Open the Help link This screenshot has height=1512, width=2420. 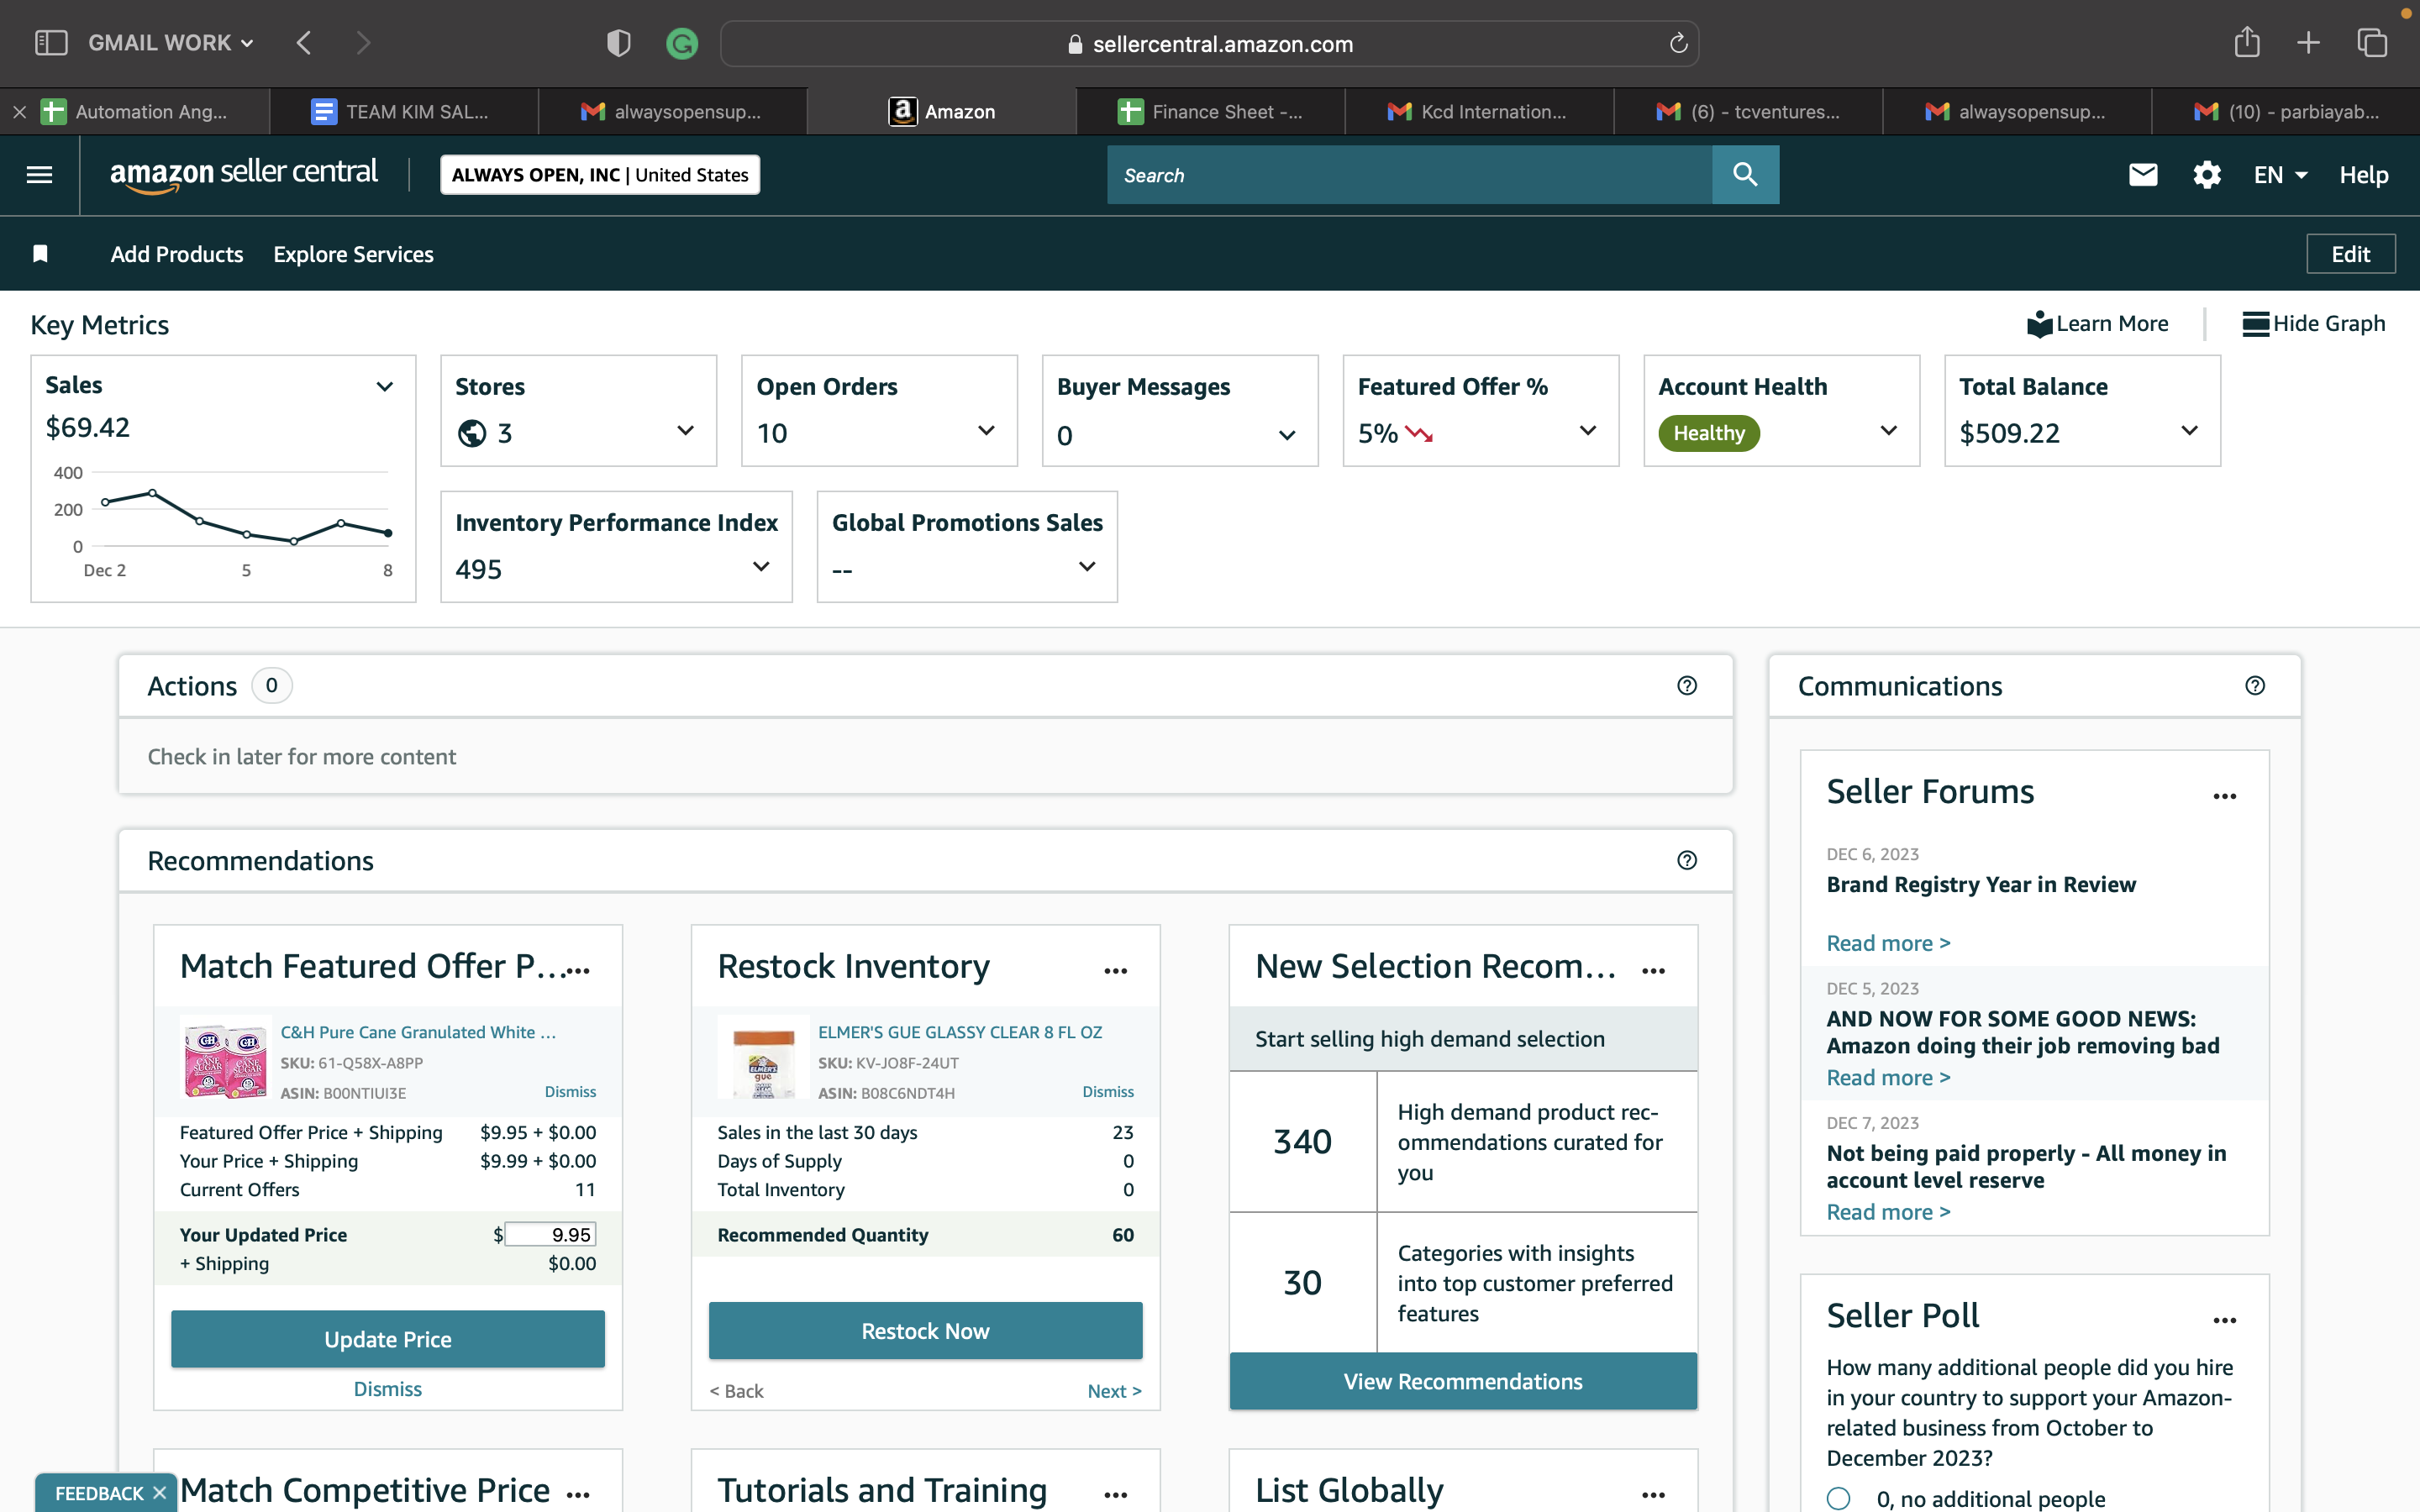point(2364,175)
